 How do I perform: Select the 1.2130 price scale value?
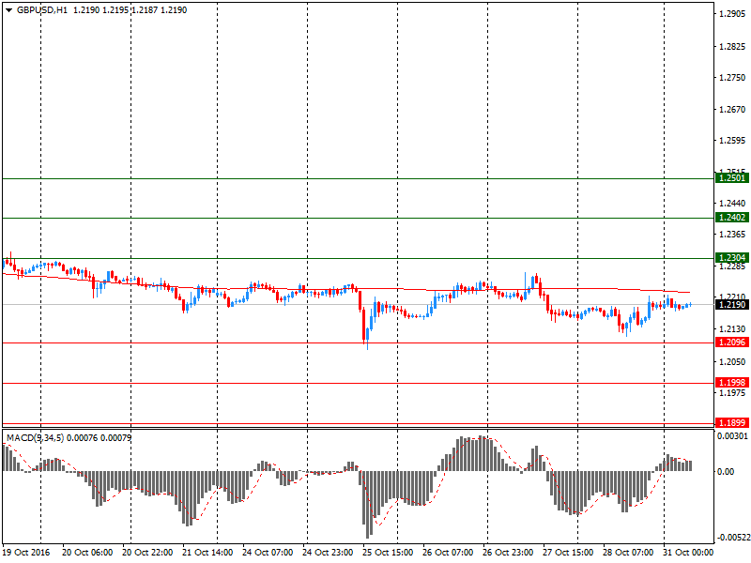tap(732, 329)
